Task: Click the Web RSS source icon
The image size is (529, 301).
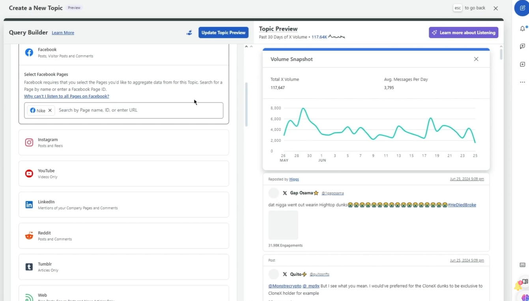Action: coord(29,297)
